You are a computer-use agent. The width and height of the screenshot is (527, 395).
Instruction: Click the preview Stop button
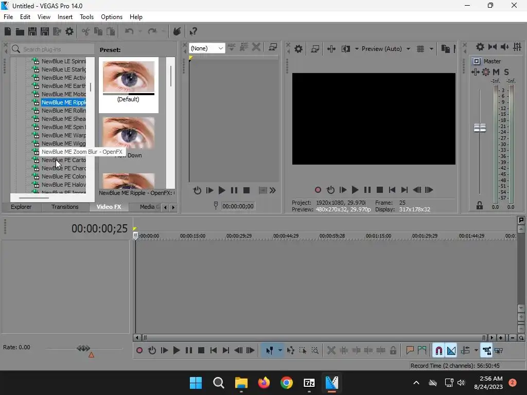(x=380, y=190)
